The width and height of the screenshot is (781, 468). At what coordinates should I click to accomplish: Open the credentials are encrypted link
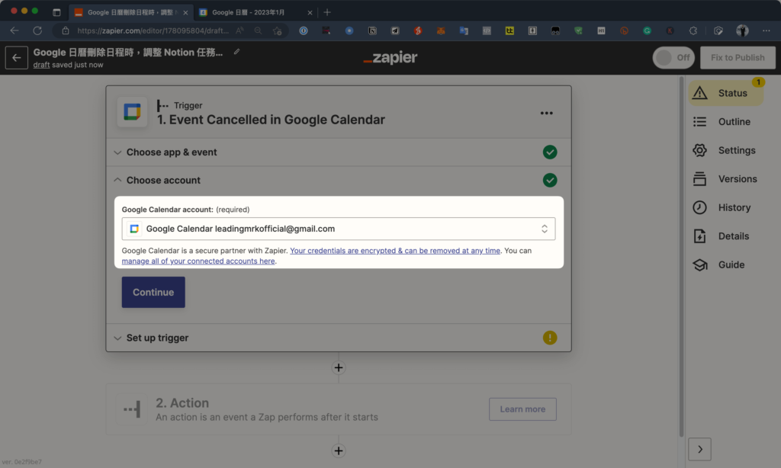(x=395, y=251)
